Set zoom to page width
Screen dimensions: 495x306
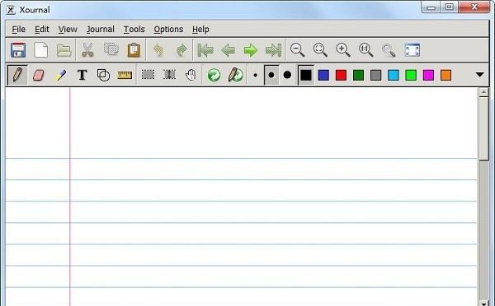[320, 50]
